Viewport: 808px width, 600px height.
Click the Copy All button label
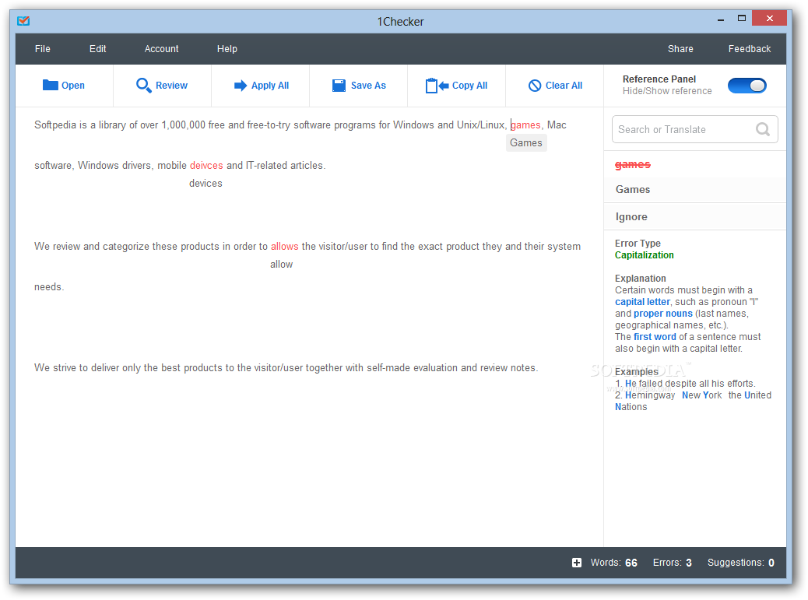(x=469, y=86)
